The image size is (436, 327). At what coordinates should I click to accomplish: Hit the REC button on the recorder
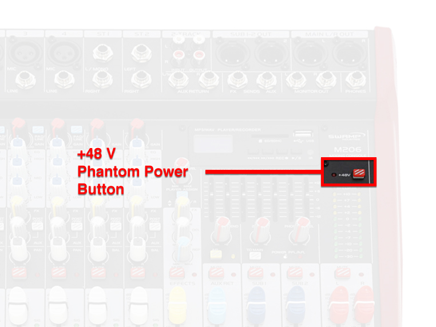(x=282, y=152)
